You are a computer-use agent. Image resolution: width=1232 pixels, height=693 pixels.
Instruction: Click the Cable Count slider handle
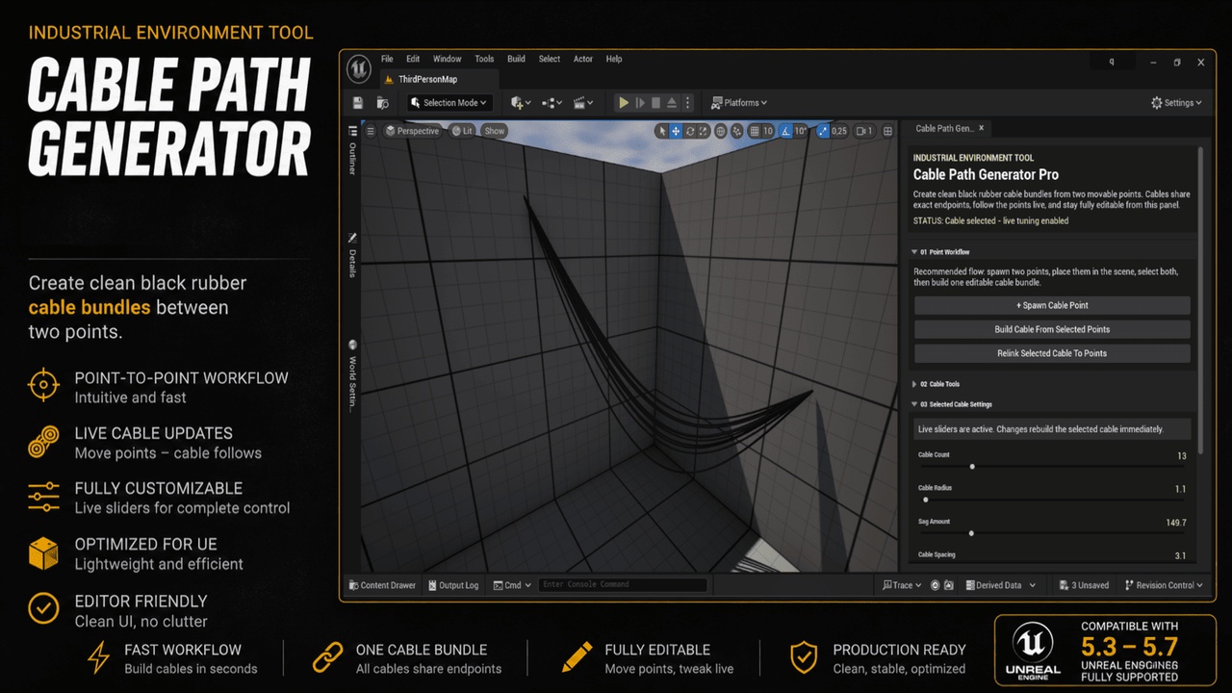[x=972, y=467]
